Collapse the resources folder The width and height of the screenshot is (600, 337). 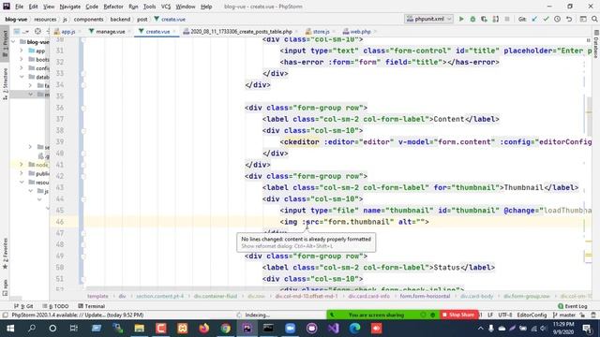point(22,183)
